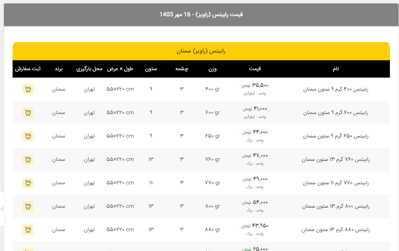
Task: Order رابیتس ۷۶۰ گرم via cart icon
Action: (28, 160)
